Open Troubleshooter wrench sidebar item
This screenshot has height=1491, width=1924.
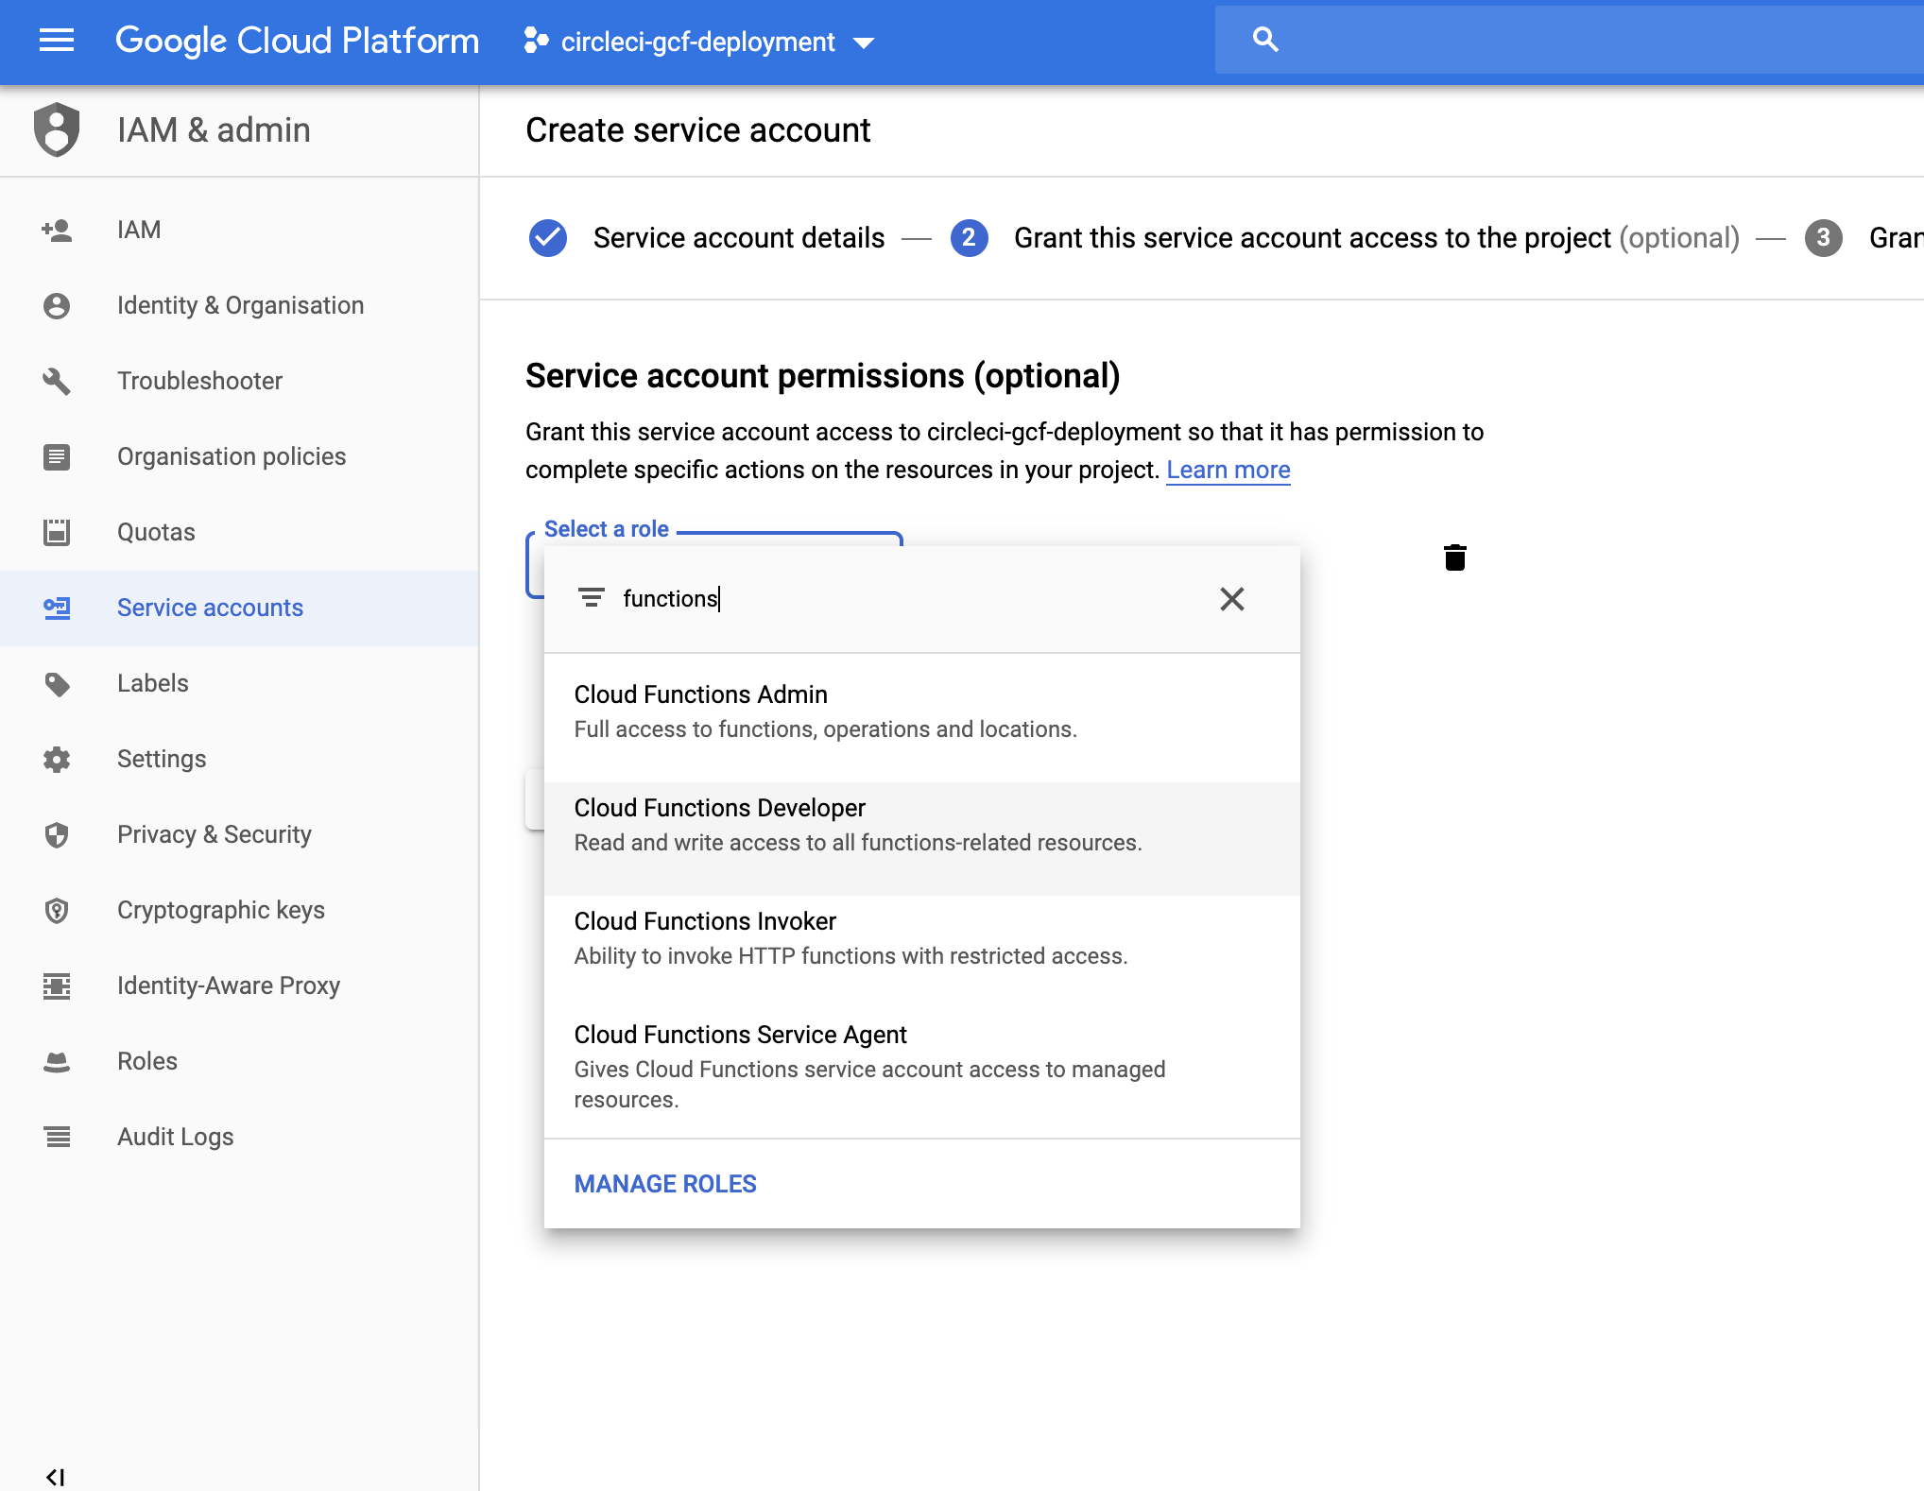[57, 381]
